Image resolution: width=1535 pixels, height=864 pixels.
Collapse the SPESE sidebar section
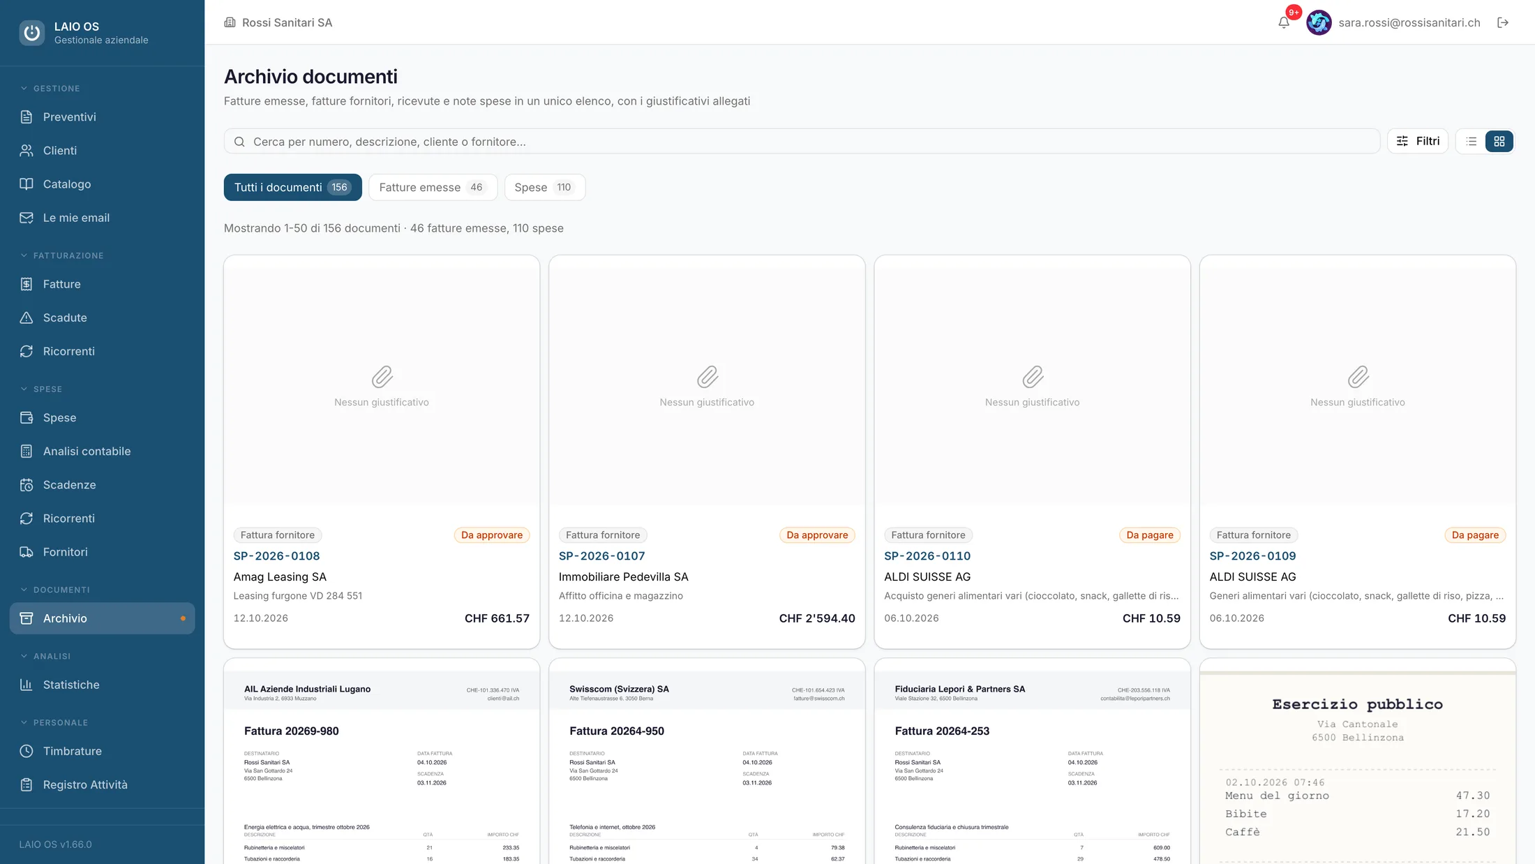(x=41, y=389)
